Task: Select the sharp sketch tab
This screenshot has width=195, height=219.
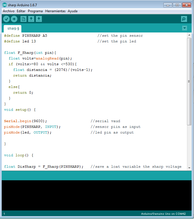Action: 13,28
